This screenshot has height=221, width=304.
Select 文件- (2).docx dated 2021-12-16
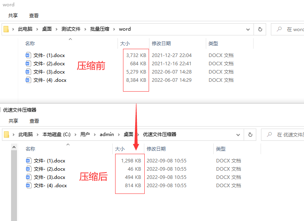[49, 64]
